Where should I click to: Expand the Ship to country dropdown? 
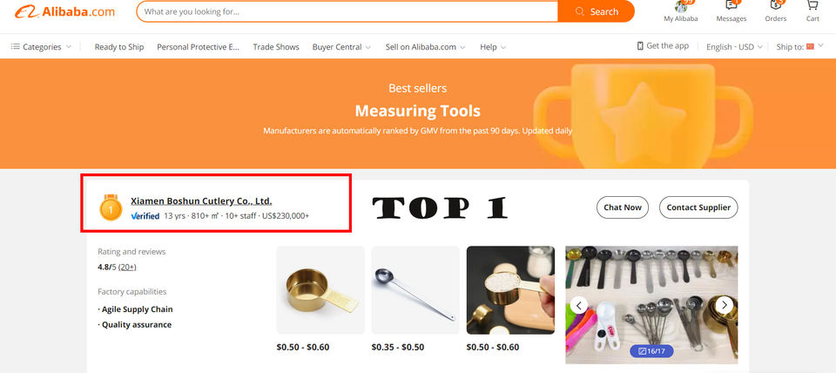[799, 47]
